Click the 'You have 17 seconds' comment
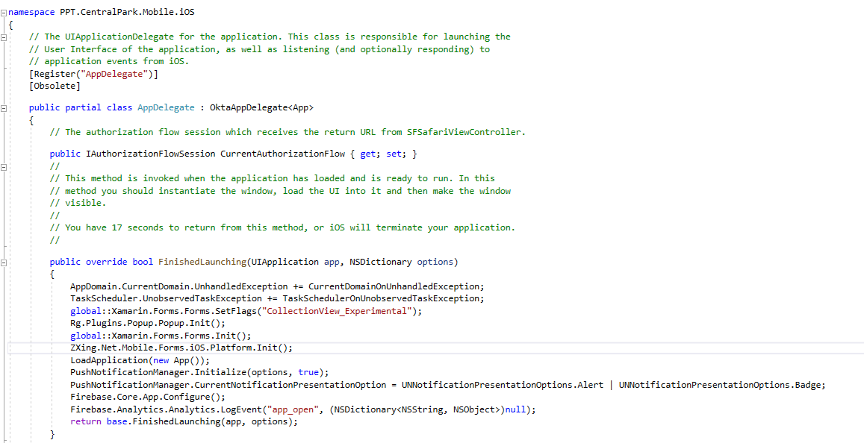The width and height of the screenshot is (864, 443). click(x=282, y=227)
